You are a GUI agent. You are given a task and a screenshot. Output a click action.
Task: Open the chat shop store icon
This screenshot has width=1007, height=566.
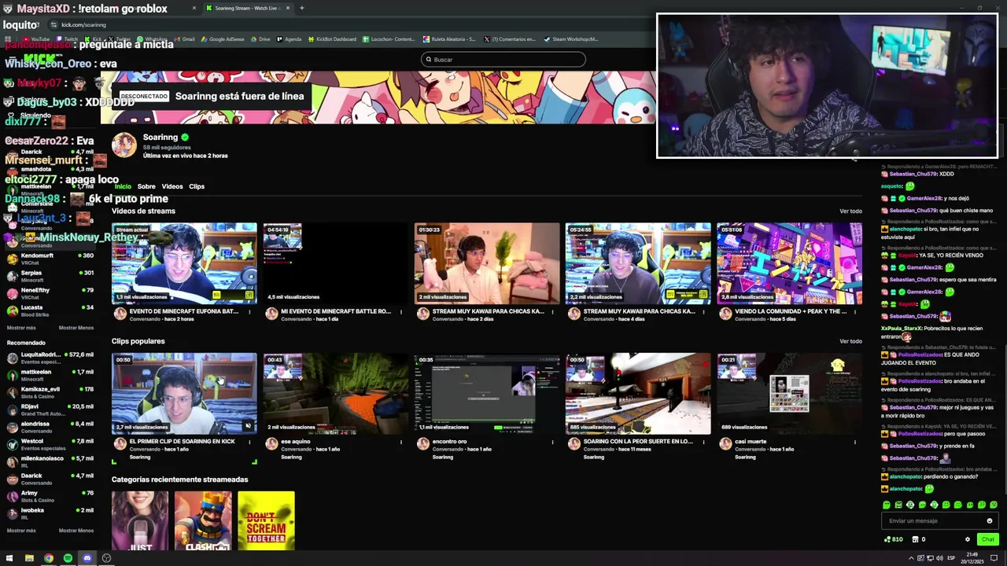pos(915,539)
